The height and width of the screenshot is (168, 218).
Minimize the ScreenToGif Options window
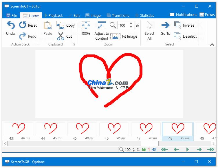click(183, 162)
